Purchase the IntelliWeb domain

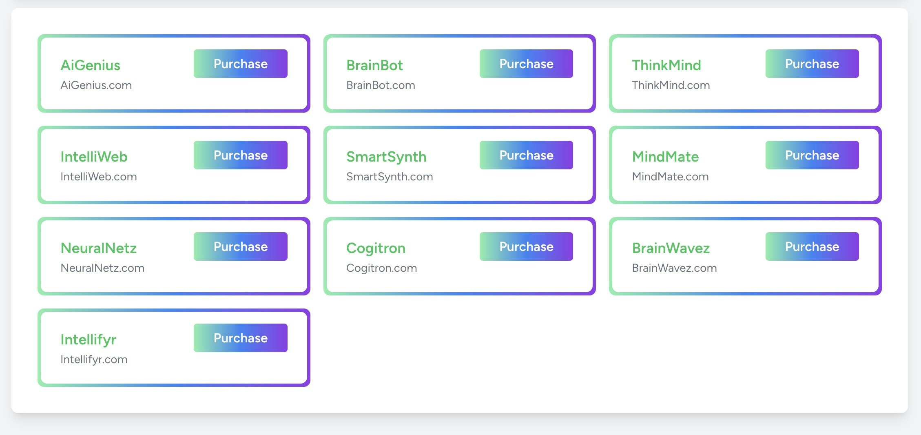pyautogui.click(x=240, y=155)
